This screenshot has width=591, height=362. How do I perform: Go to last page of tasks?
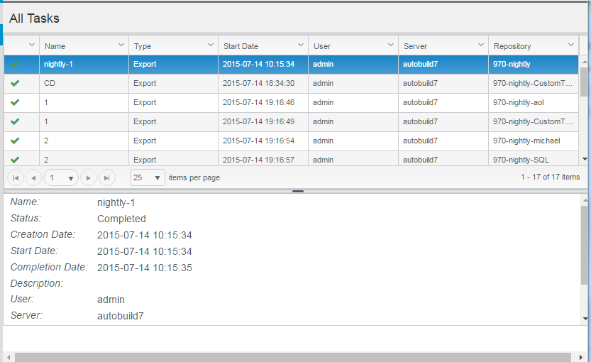(106, 177)
